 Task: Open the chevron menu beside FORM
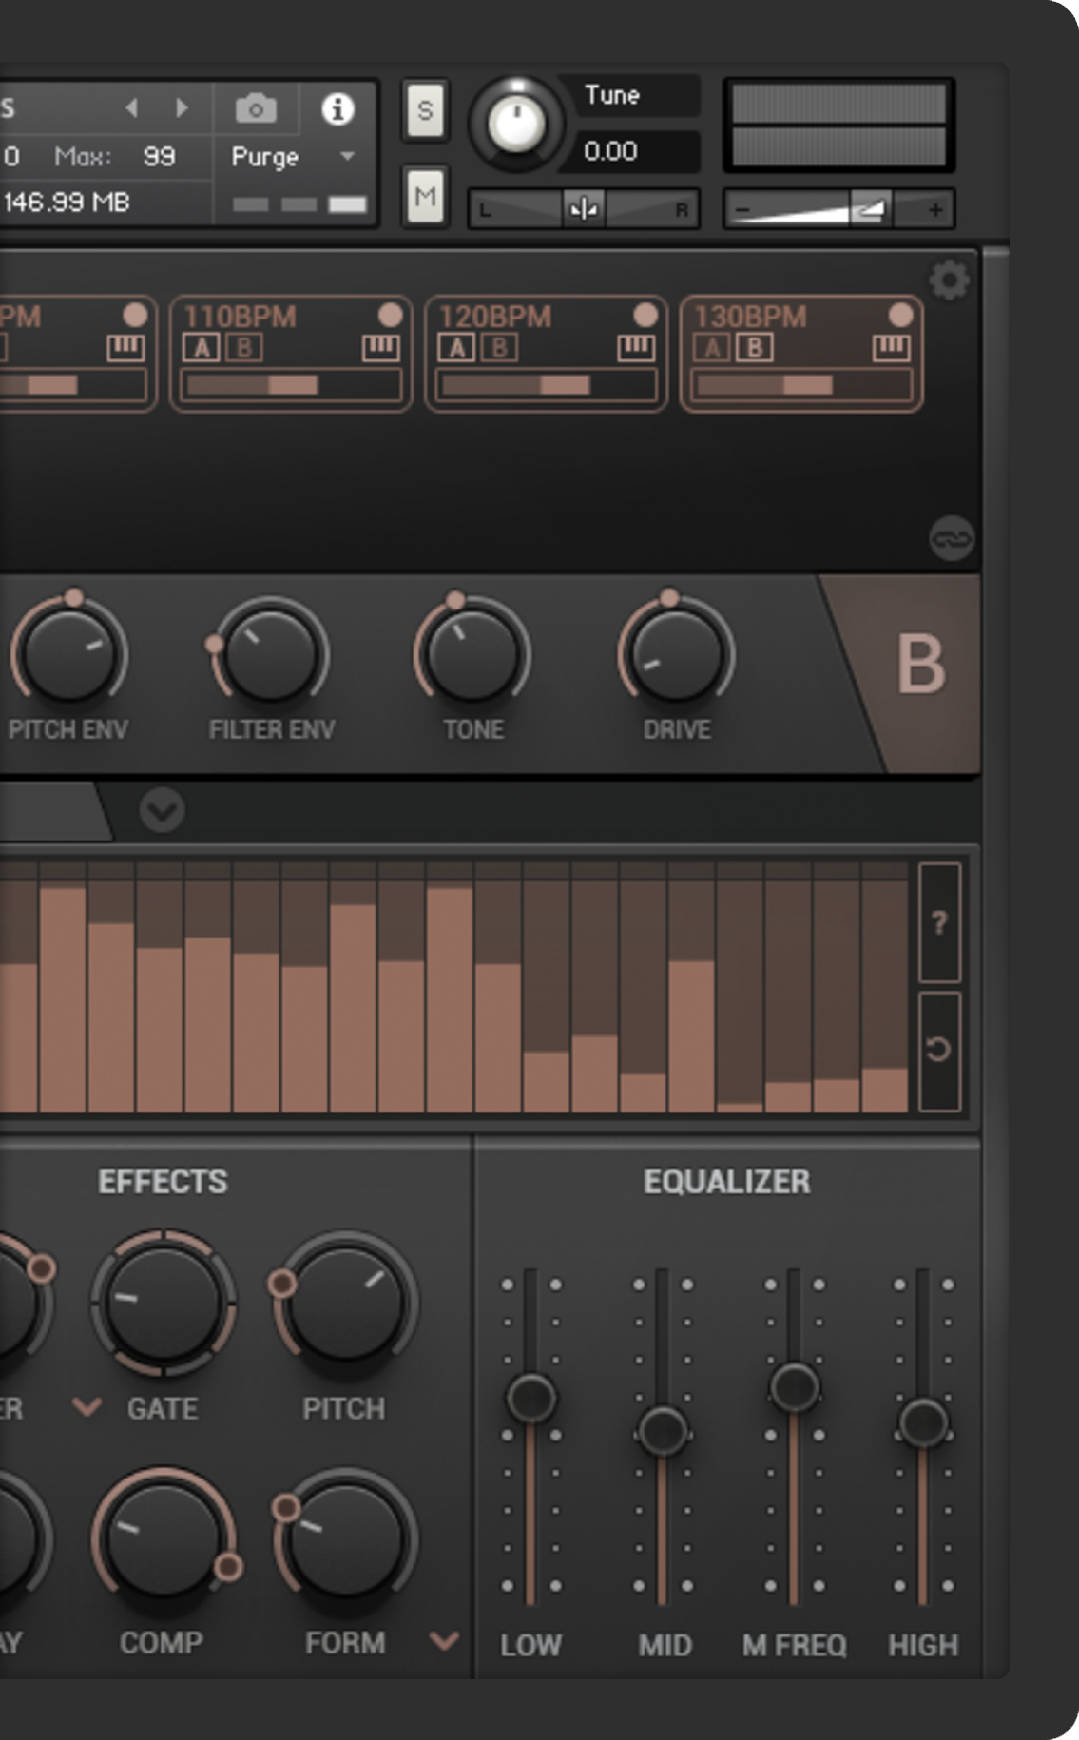click(x=444, y=1640)
